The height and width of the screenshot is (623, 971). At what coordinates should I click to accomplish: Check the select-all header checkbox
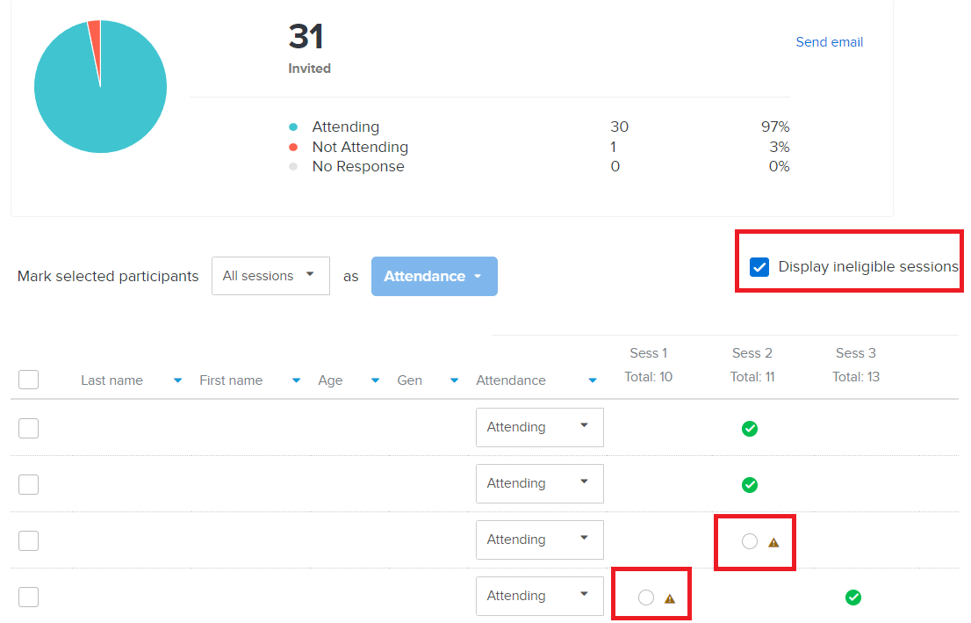point(28,380)
